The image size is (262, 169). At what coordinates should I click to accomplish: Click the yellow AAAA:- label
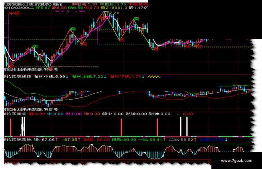pyautogui.click(x=155, y=77)
